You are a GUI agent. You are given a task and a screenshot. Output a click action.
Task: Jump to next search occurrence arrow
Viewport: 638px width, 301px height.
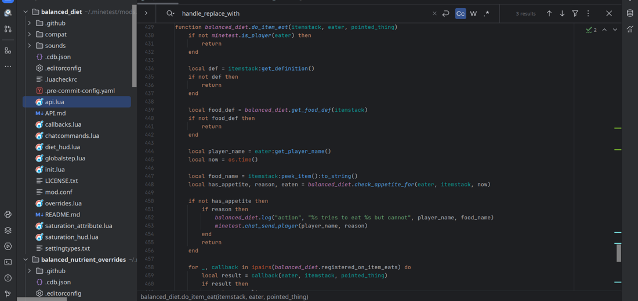[562, 13]
